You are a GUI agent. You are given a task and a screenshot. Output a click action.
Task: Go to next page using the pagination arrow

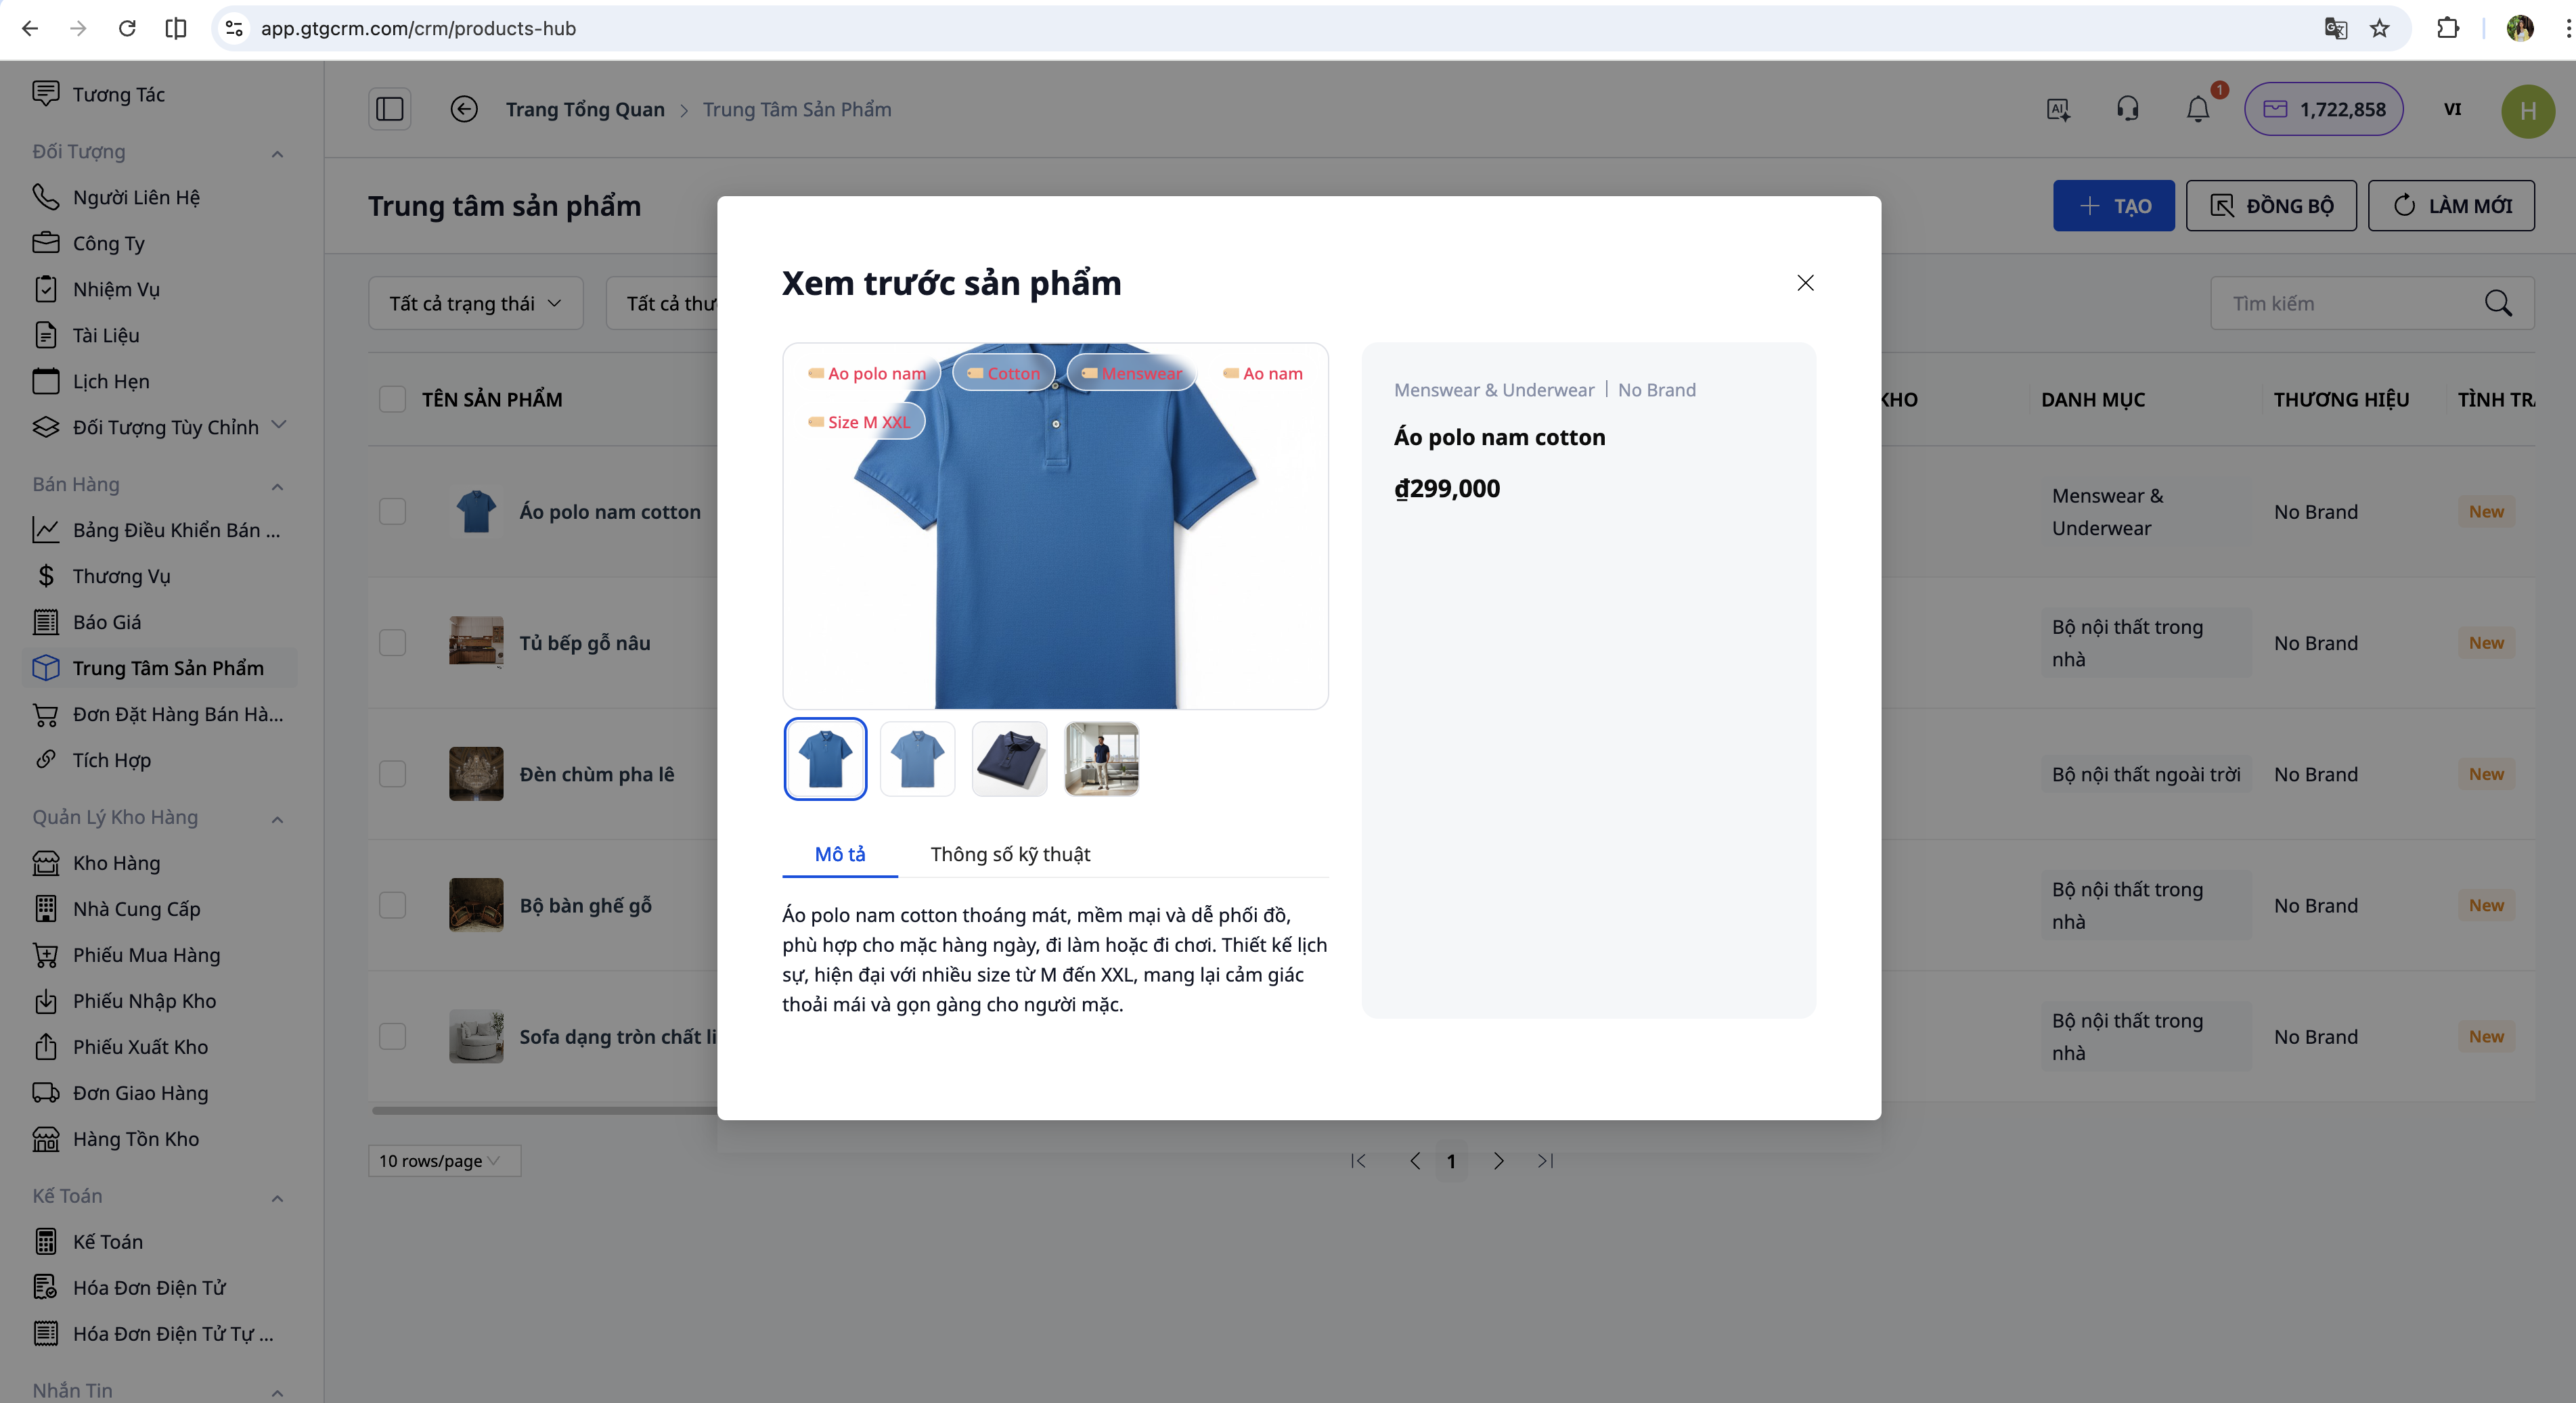click(x=1498, y=1161)
